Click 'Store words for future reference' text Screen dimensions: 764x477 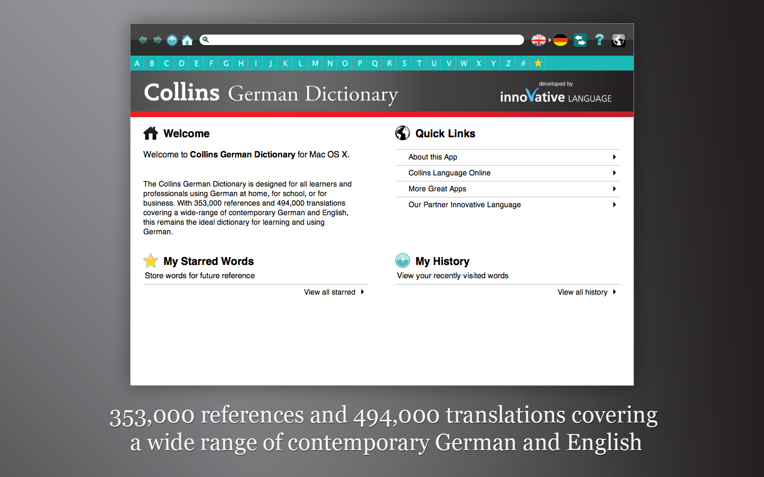pos(199,276)
